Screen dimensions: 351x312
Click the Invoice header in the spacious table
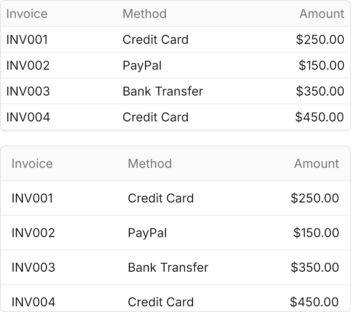[32, 163]
